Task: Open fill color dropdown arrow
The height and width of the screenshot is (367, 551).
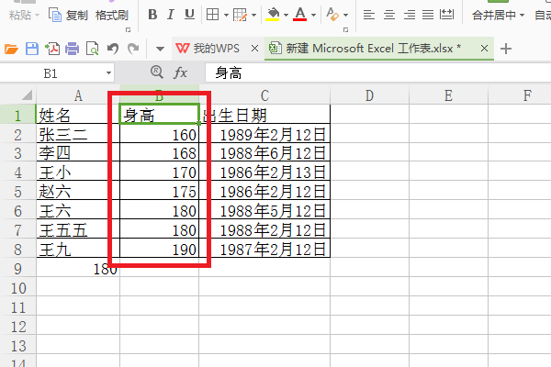Action: pyautogui.click(x=286, y=15)
